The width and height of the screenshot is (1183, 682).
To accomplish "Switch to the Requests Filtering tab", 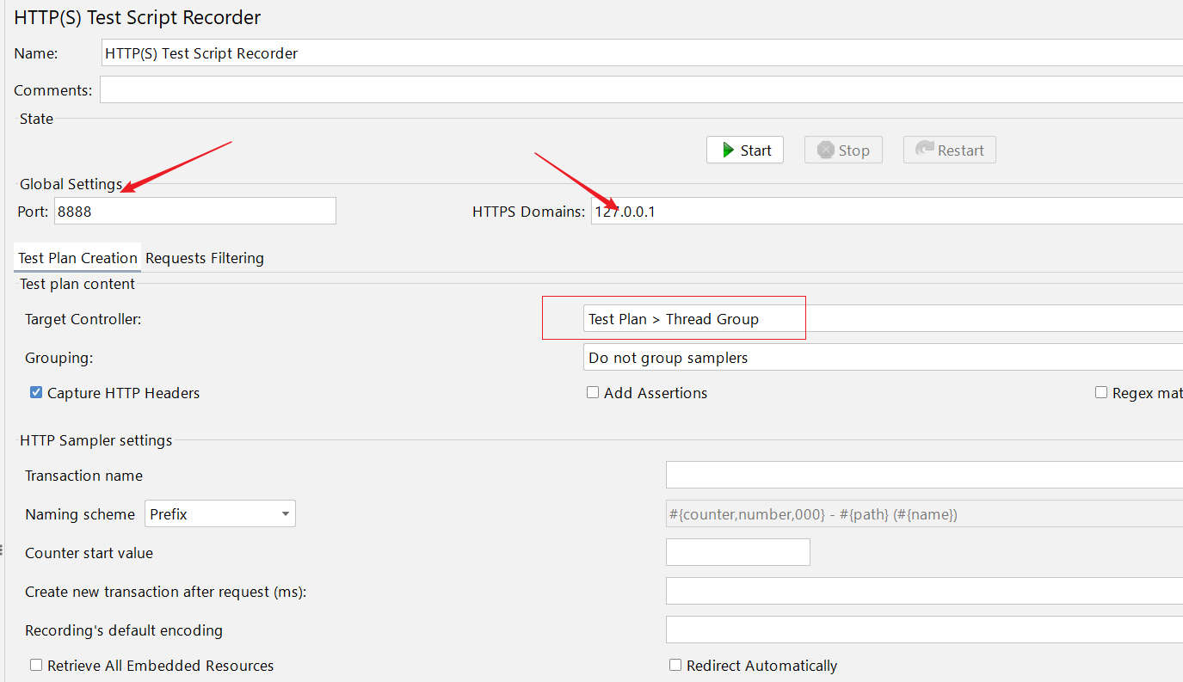I will pos(205,258).
